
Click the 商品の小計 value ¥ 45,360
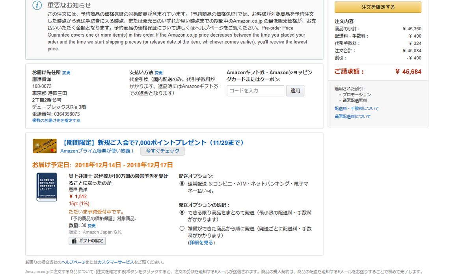pyautogui.click(x=412, y=29)
